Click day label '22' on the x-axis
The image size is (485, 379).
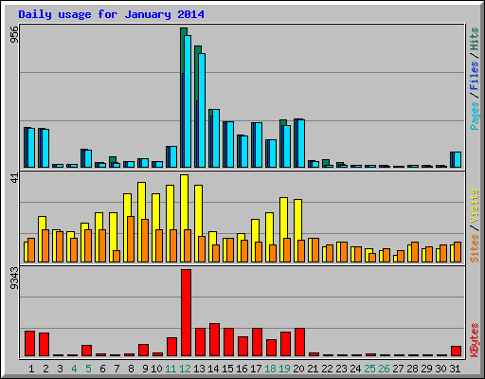(327, 369)
